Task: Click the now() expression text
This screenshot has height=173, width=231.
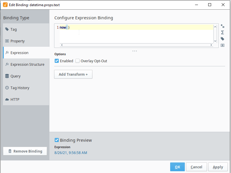Action: tap(65, 27)
